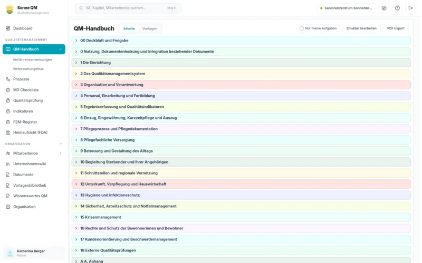422x263 pixels.
Task: Expand chapter 3 Organisation und Verantwortung
Action: (x=76, y=85)
